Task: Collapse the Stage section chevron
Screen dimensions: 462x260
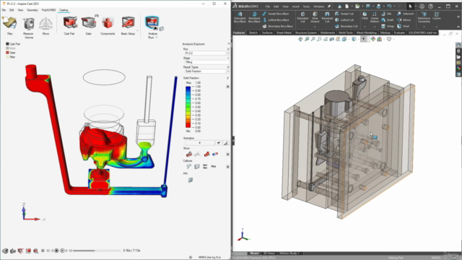Action: click(x=228, y=58)
